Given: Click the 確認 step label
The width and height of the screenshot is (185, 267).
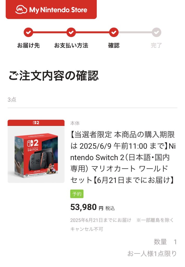Looking at the screenshot, I should (114, 45).
